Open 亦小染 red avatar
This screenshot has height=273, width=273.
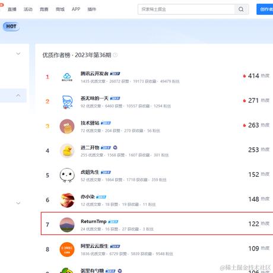(x=67, y=200)
